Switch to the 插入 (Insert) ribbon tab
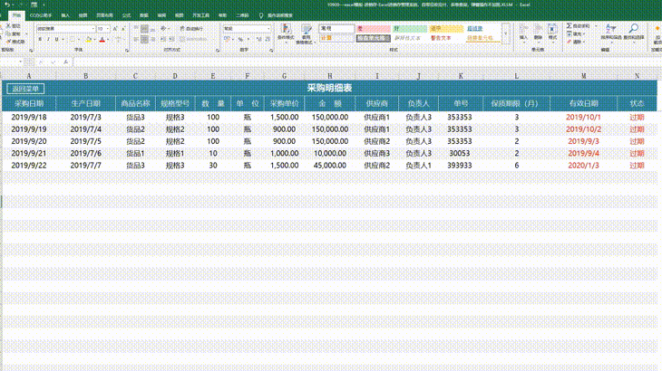 (65, 15)
